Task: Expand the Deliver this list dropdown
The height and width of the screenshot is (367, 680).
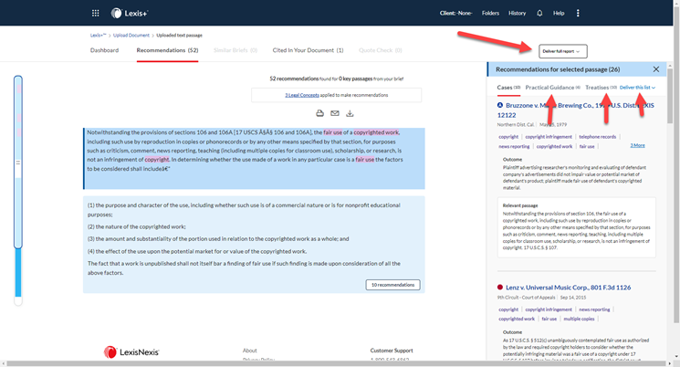Action: pyautogui.click(x=637, y=88)
